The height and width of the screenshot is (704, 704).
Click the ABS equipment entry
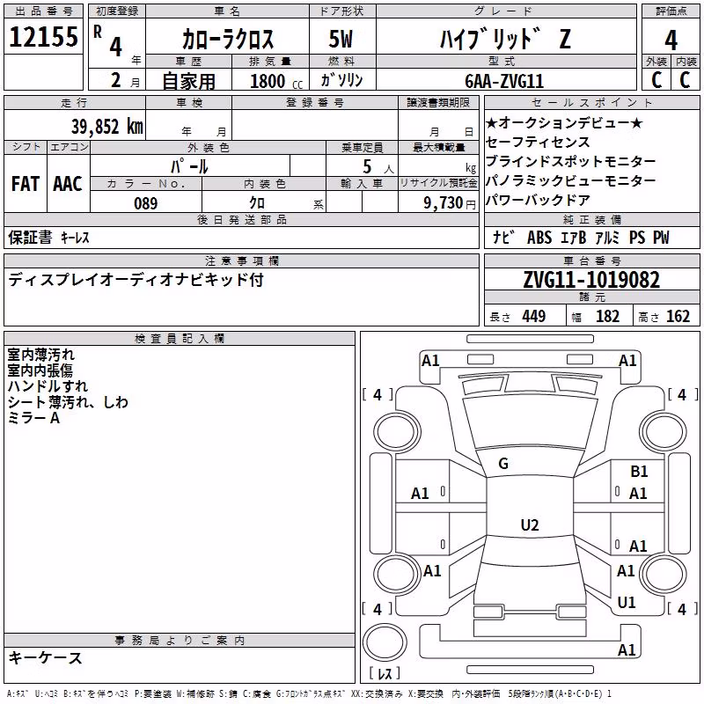pyautogui.click(x=539, y=238)
